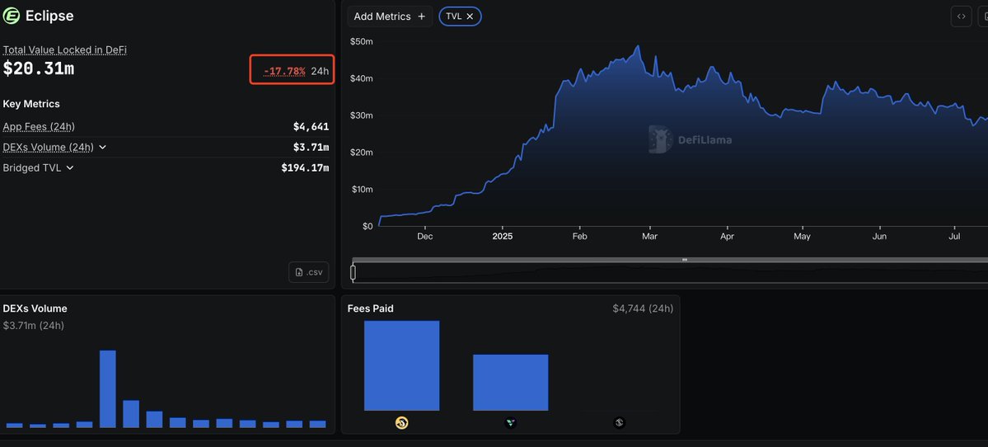Click the $4,744 (24h) fees total
Viewport: 988px width, 447px height.
pyautogui.click(x=643, y=308)
